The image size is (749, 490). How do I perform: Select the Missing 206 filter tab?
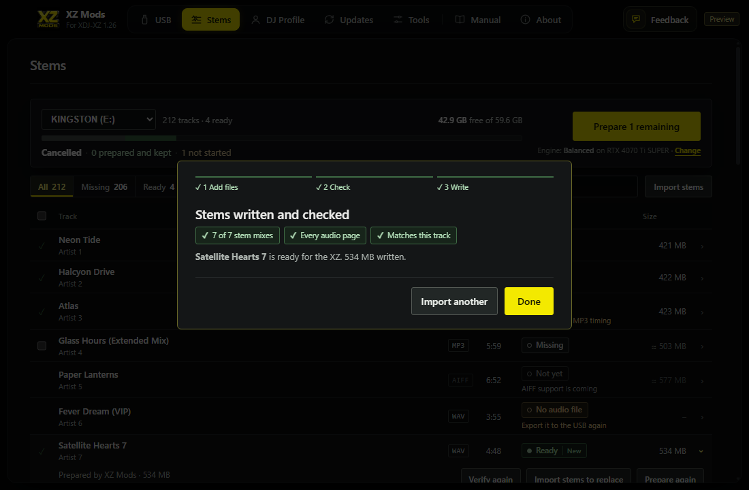pyautogui.click(x=104, y=186)
